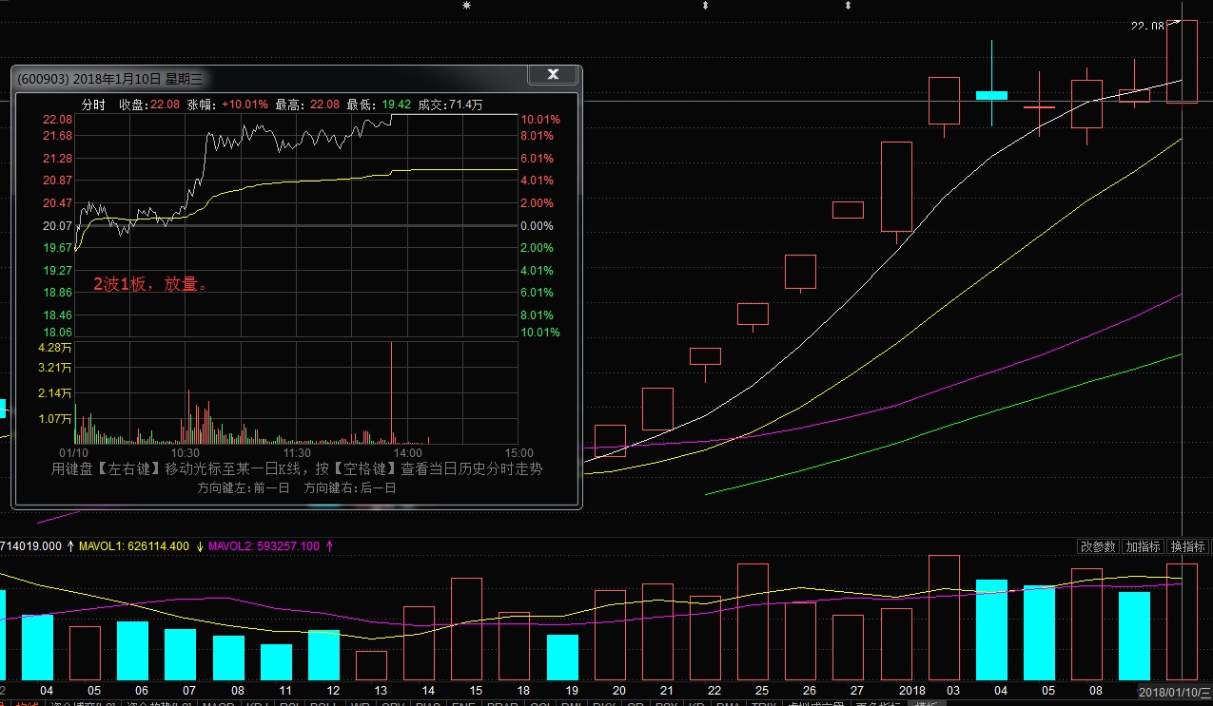Viewport: 1213px width, 706px height.
Task: Select the tall red candlestick on 2018 day
Action: (x=896, y=186)
